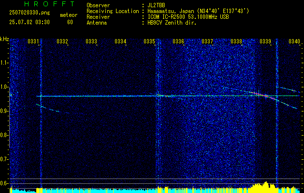304x193 pixels.
Task: Click the 0333 time marker
Action: [91, 41]
